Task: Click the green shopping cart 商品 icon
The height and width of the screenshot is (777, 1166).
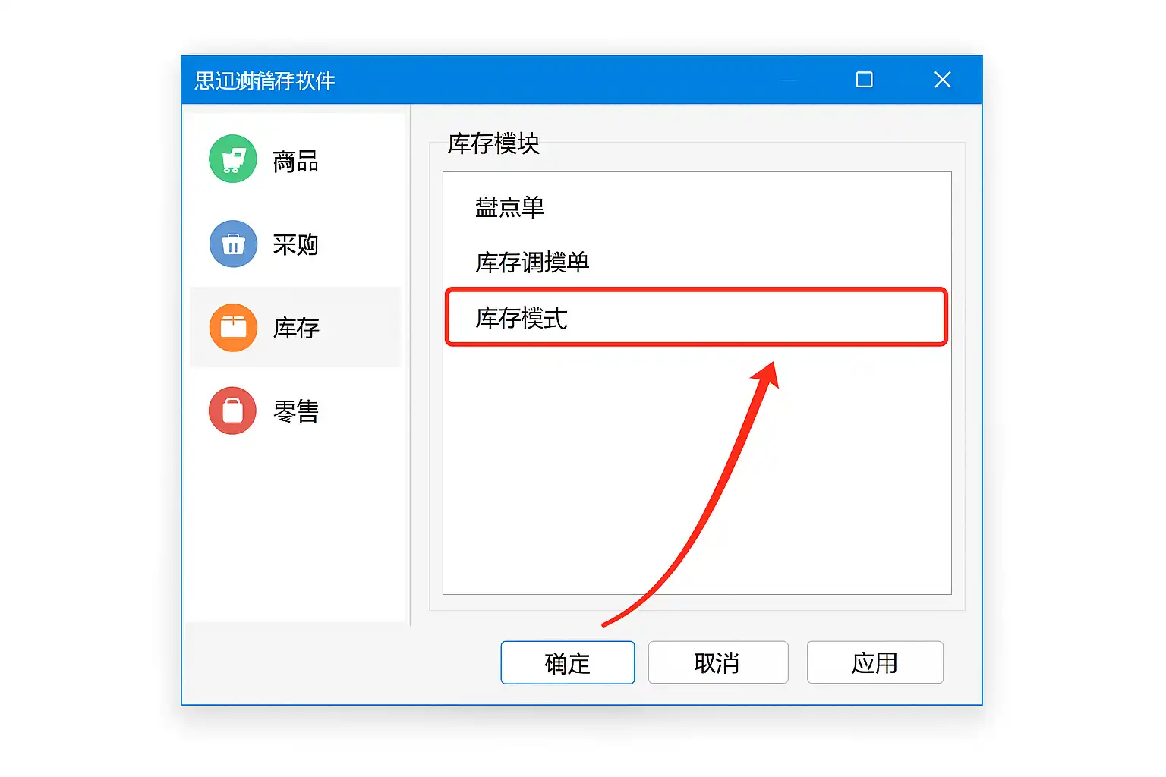Action: [233, 159]
